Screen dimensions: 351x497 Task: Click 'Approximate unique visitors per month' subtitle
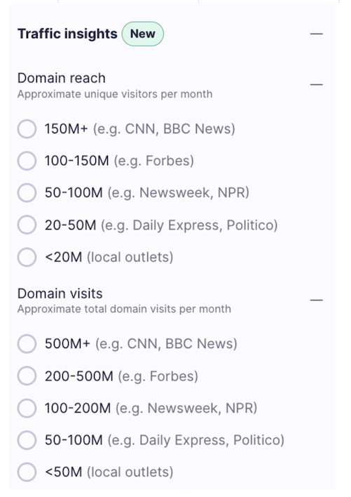[x=115, y=94]
